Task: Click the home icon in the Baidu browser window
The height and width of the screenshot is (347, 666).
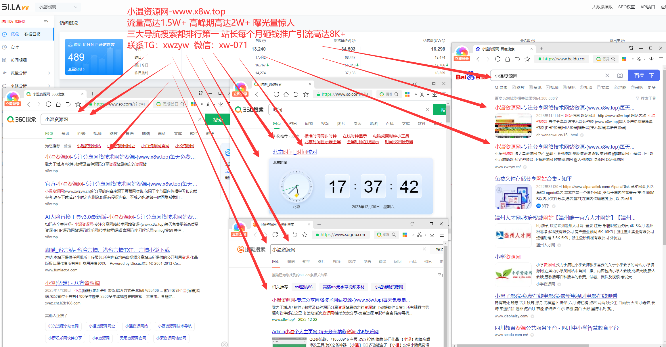Action: coord(508,59)
